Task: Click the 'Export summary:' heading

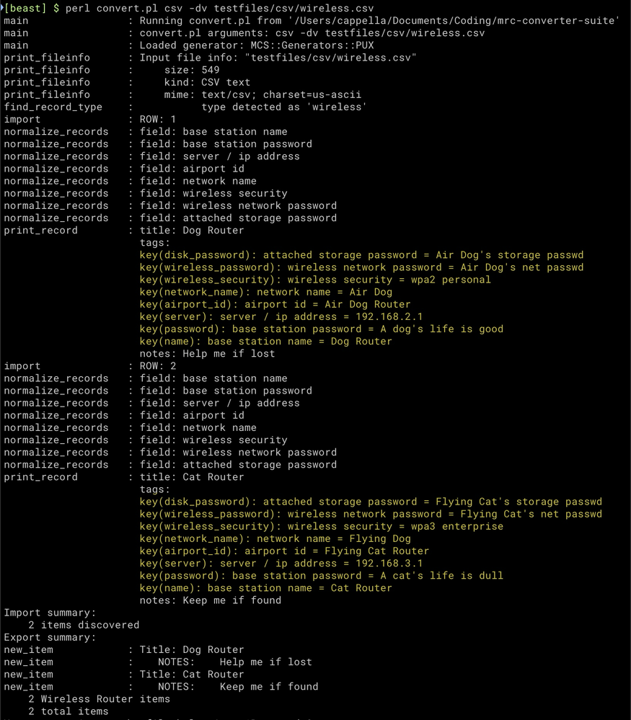Action: click(47, 637)
